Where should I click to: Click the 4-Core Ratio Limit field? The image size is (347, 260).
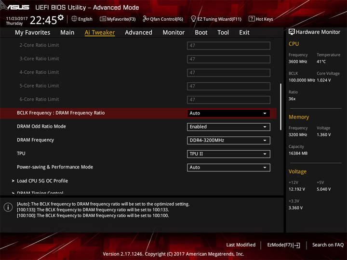[228, 73]
